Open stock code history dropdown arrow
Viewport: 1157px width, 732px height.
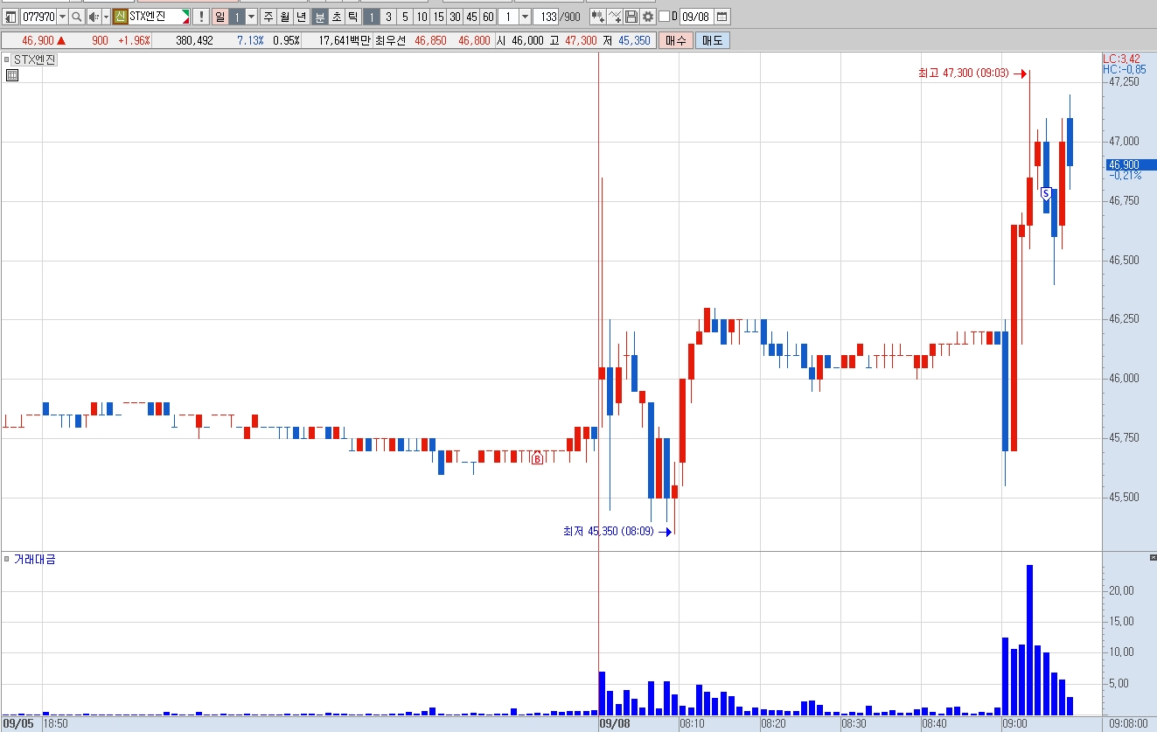click(62, 17)
